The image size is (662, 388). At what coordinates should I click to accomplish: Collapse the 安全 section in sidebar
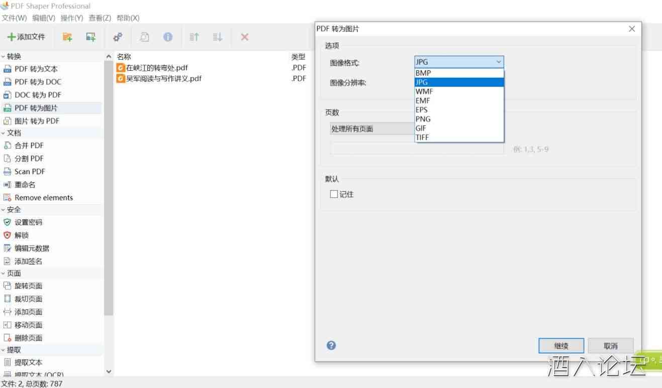[4, 210]
